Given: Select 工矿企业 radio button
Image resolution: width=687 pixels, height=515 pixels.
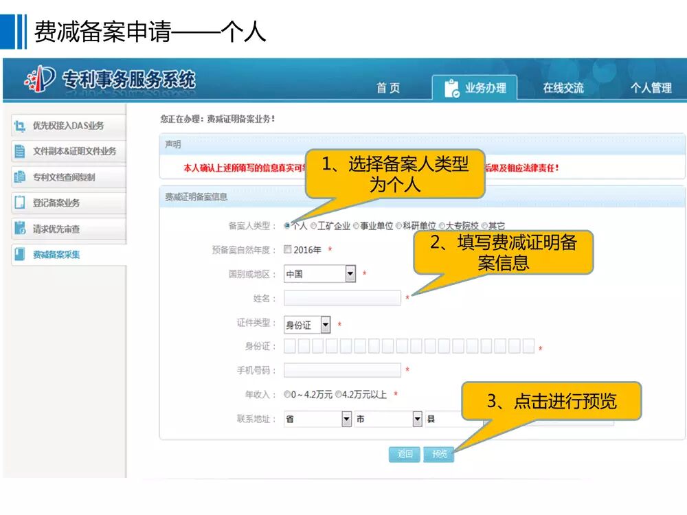Looking at the screenshot, I should [314, 226].
